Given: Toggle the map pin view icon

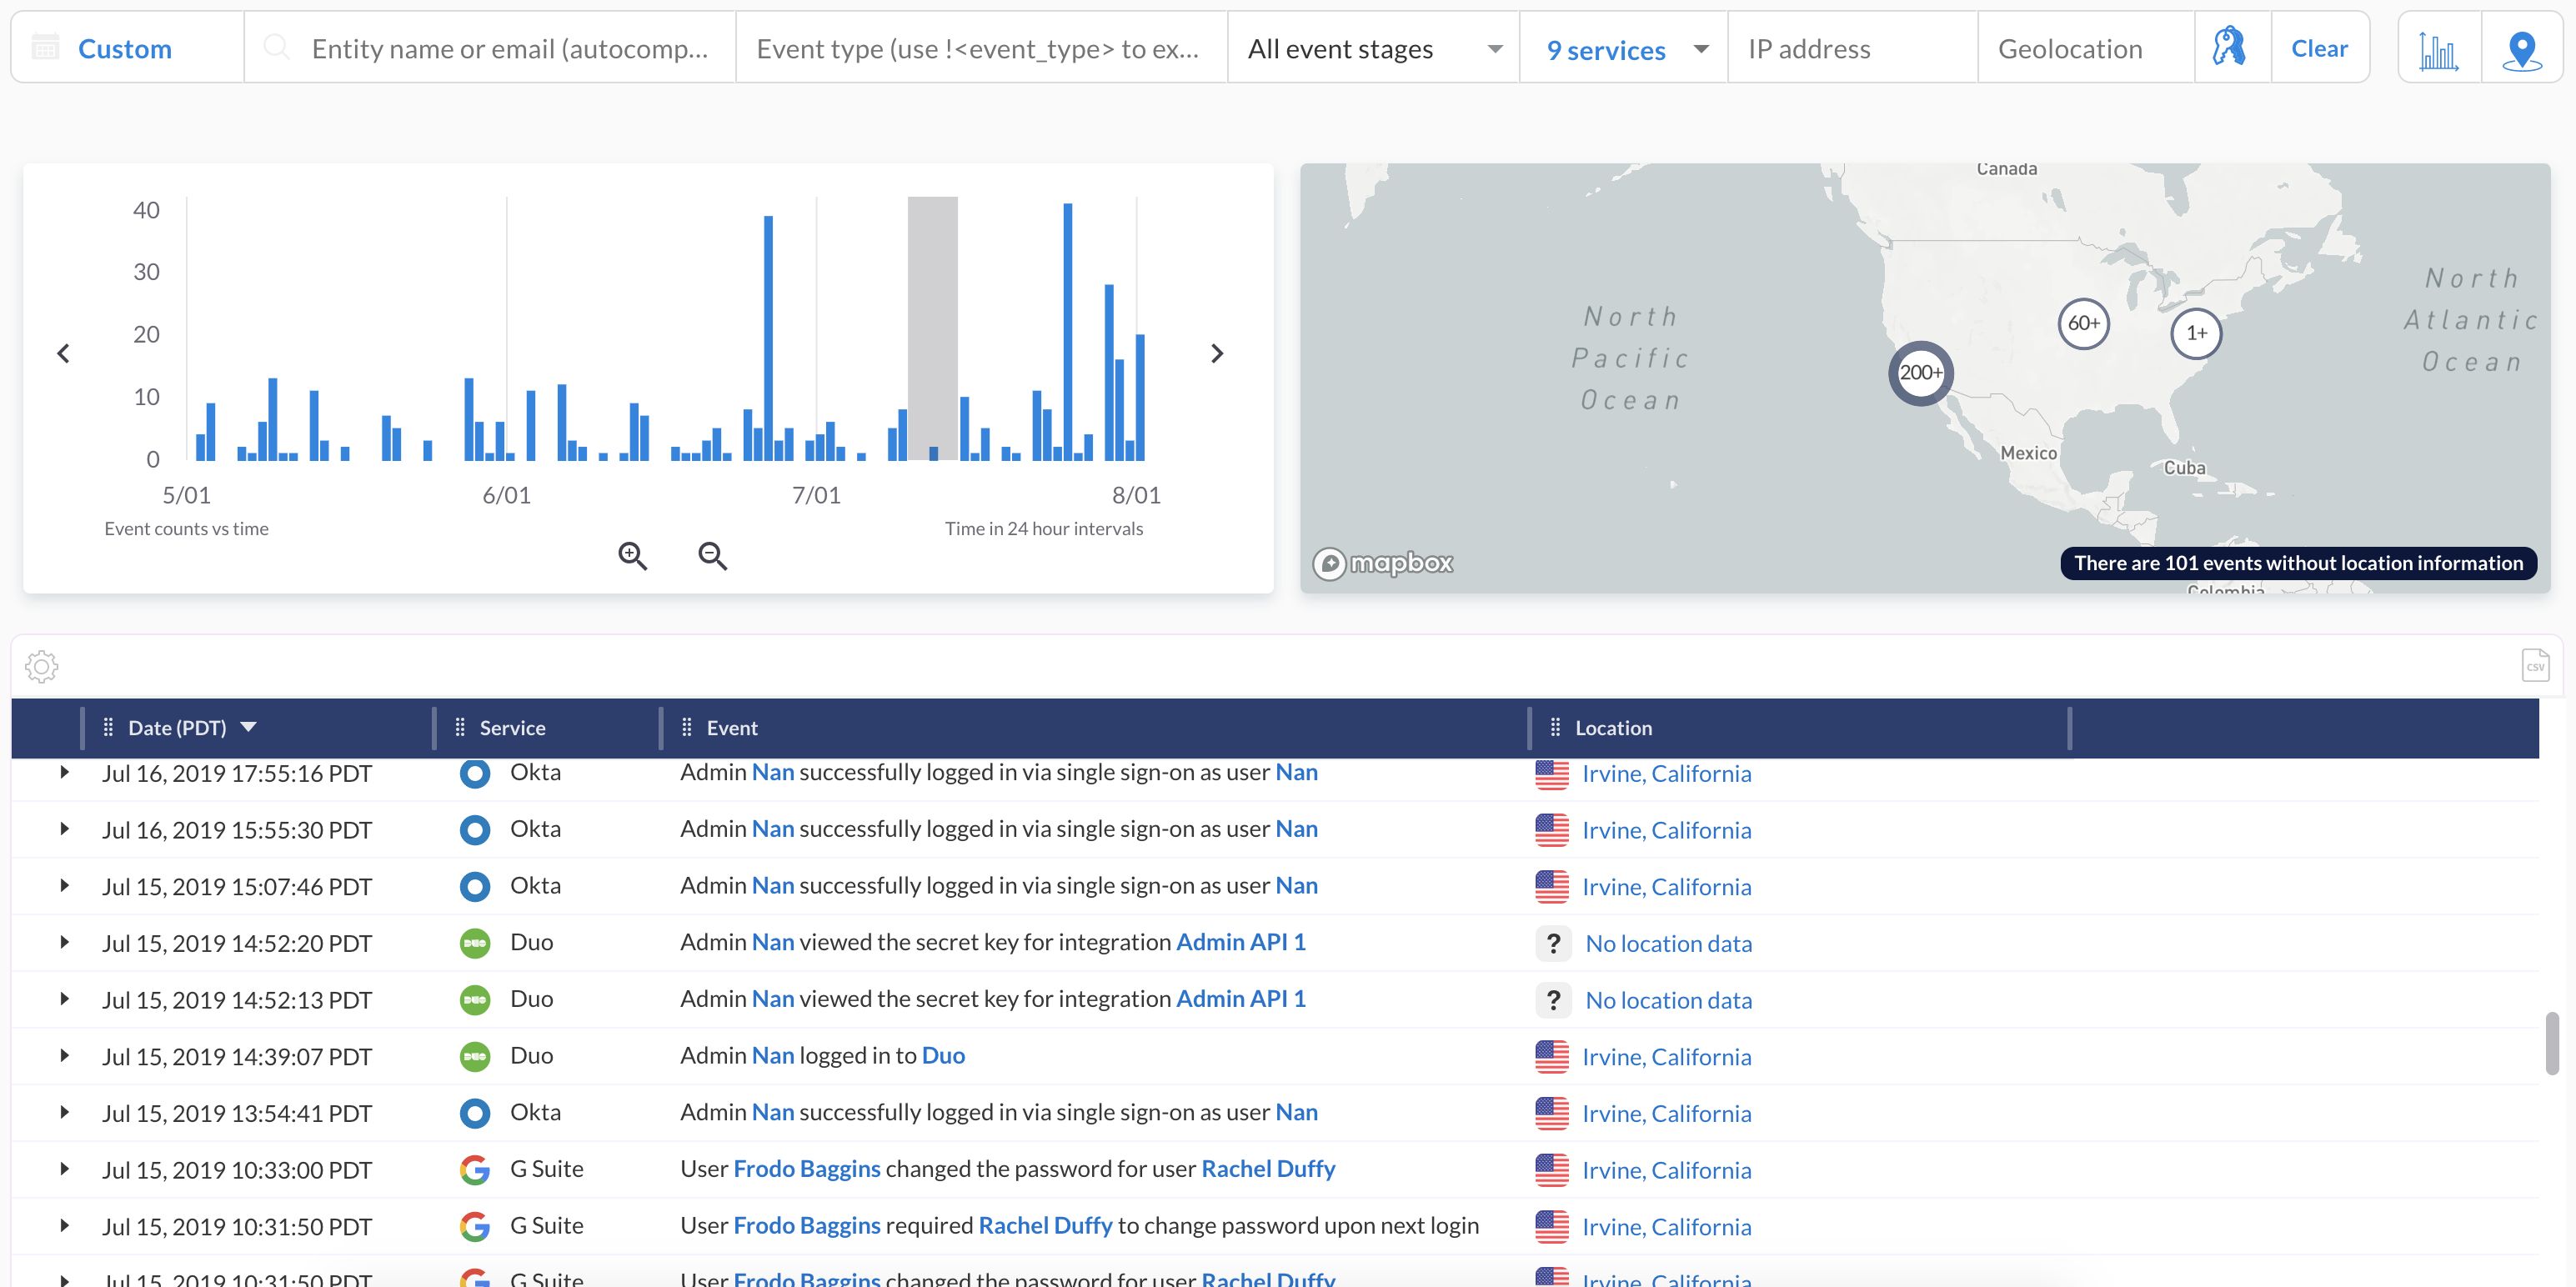Looking at the screenshot, I should pos(2521,49).
